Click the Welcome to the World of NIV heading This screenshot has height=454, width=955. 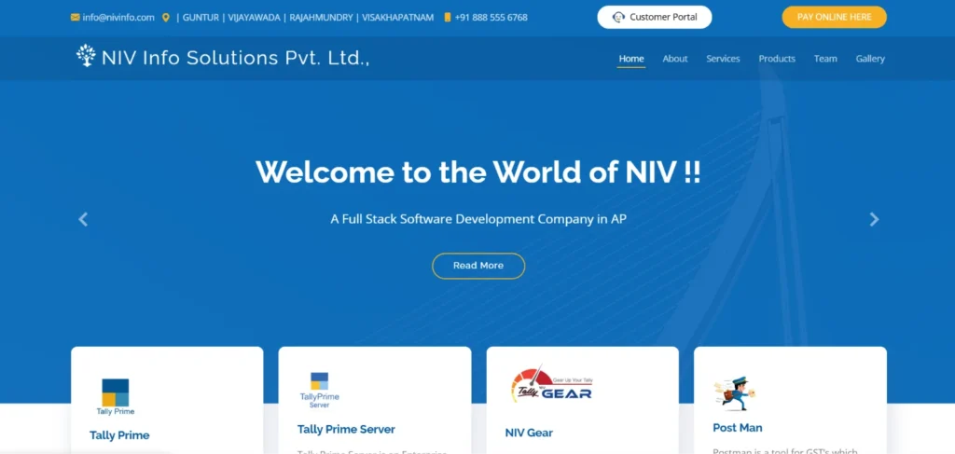click(x=478, y=172)
